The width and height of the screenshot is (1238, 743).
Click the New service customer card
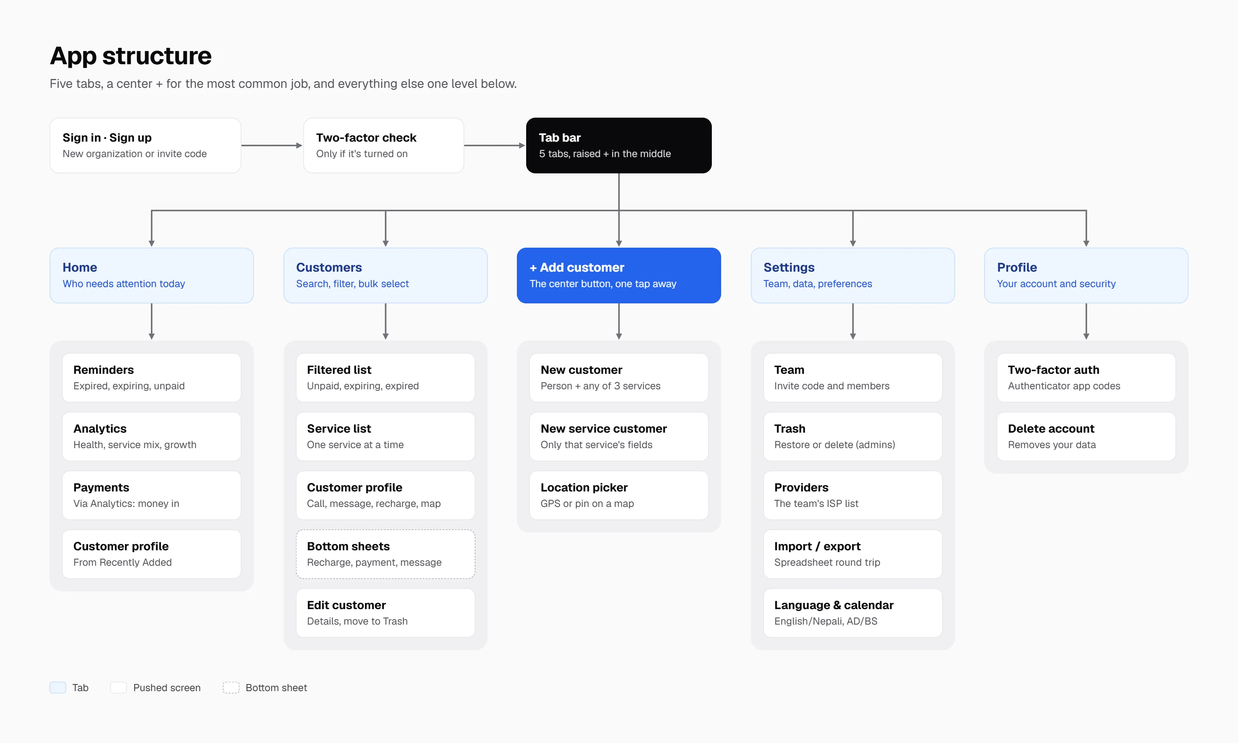pyautogui.click(x=619, y=436)
